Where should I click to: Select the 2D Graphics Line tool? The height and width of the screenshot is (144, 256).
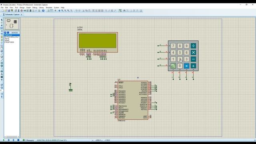[x=2, y=60]
